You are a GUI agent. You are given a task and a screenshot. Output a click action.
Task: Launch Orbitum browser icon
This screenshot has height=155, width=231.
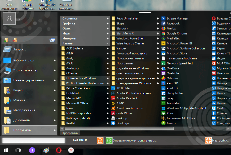tap(163, 78)
